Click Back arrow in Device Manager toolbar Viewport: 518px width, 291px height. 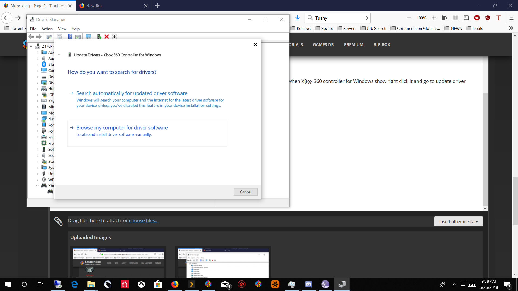[x=31, y=37]
